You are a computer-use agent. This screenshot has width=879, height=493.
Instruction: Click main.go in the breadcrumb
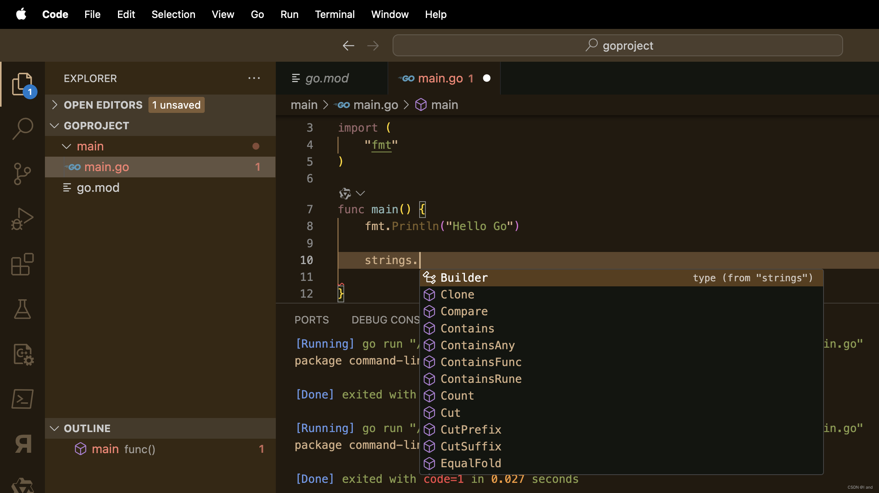375,105
